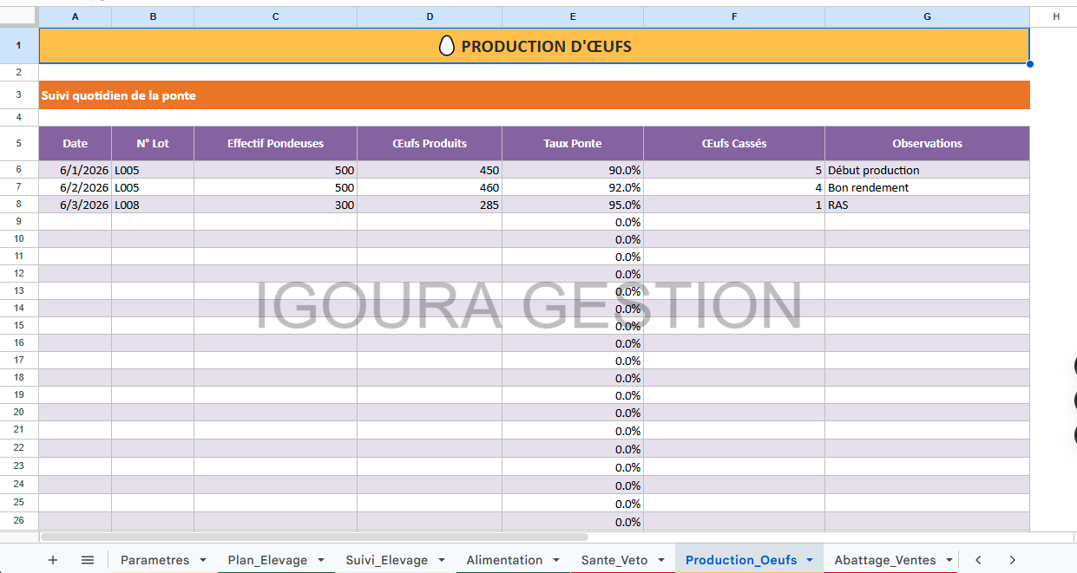
Task: Click the Taux Ponte header cell
Action: pyautogui.click(x=573, y=144)
